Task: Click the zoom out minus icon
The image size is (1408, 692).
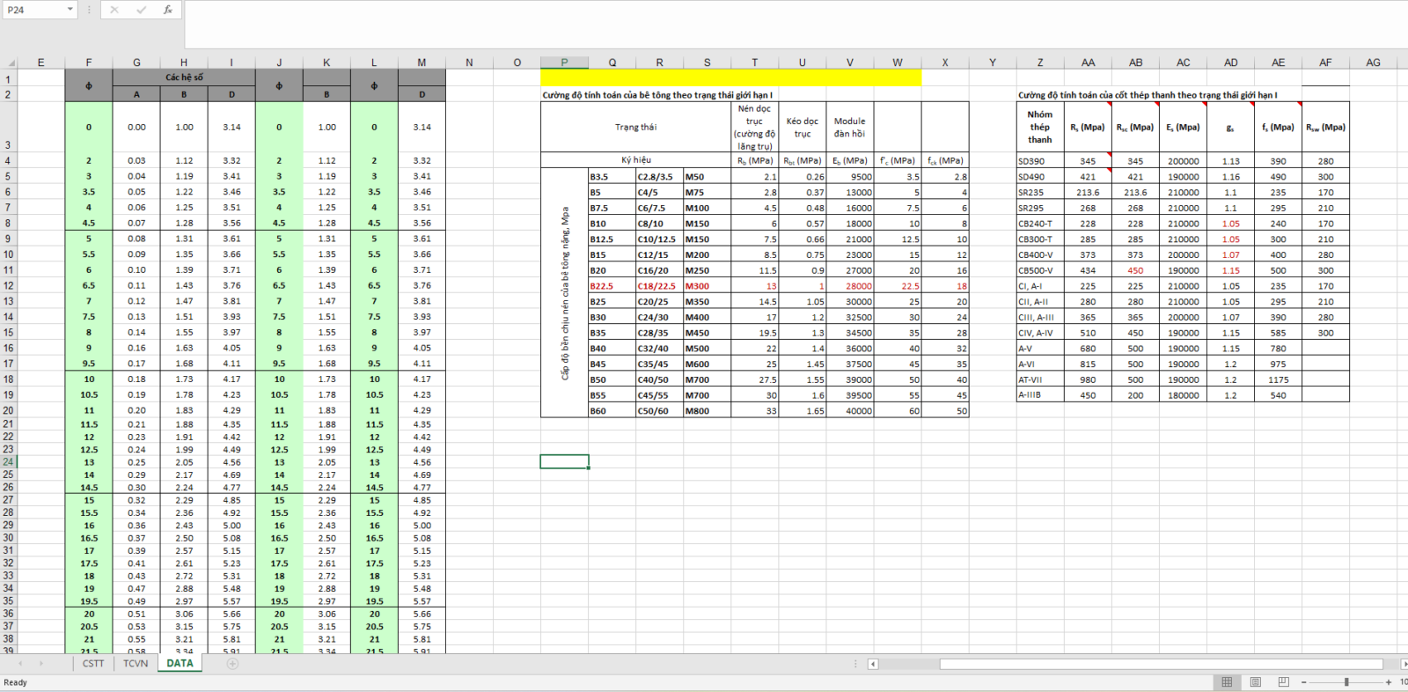Action: tap(1304, 682)
